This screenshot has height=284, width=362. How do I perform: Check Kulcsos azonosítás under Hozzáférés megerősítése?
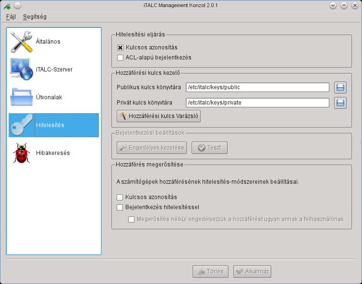(120, 197)
